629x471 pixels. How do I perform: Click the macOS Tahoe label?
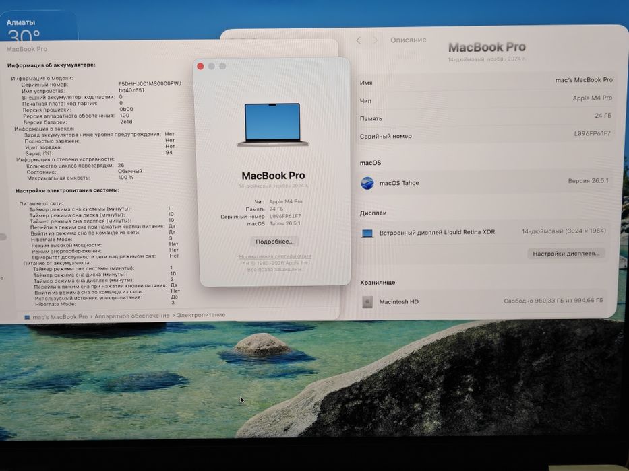[x=399, y=183]
